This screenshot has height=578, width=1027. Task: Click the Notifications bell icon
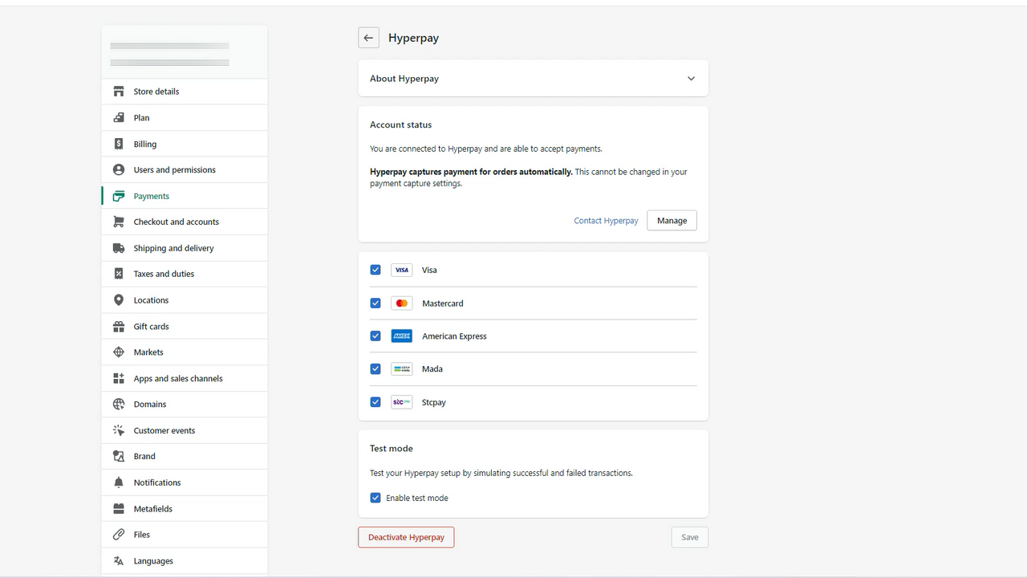(x=119, y=482)
